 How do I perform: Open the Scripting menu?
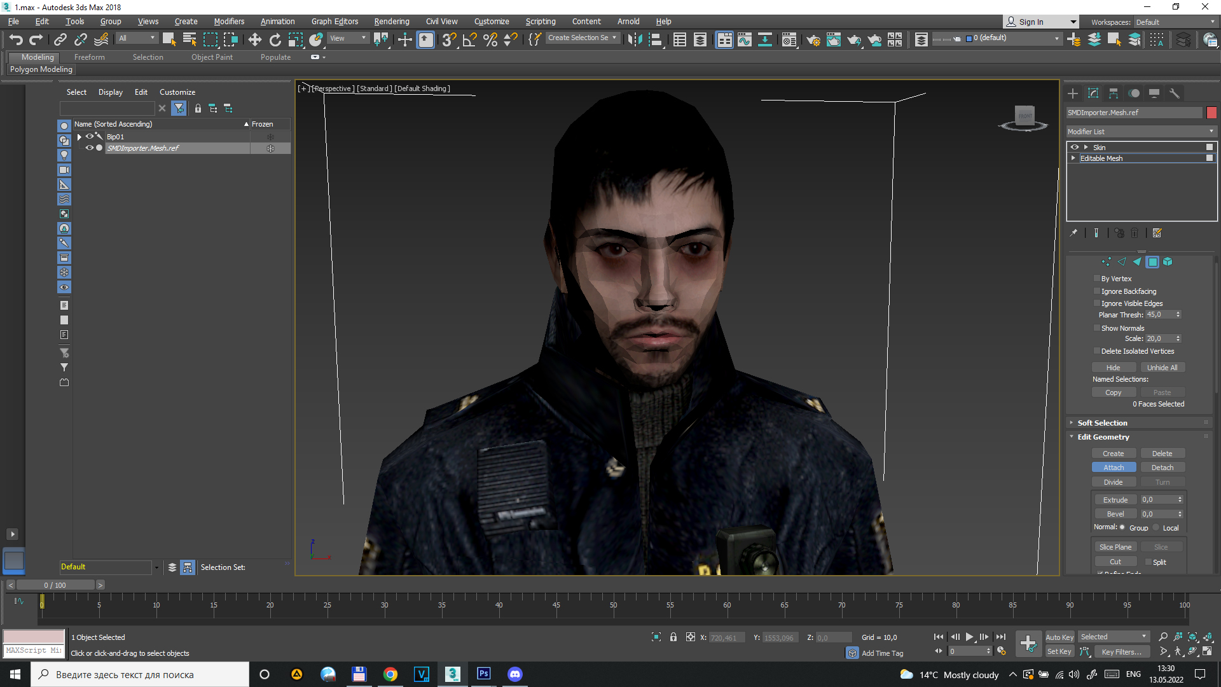[x=541, y=22]
